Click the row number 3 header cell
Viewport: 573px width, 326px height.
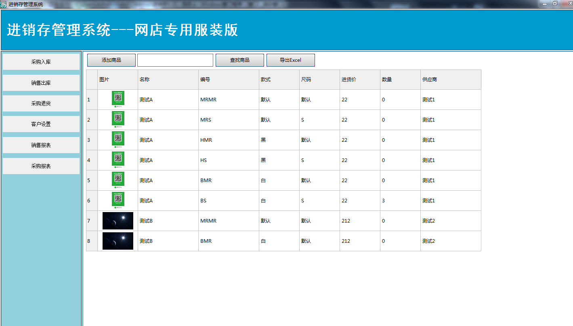[91, 140]
